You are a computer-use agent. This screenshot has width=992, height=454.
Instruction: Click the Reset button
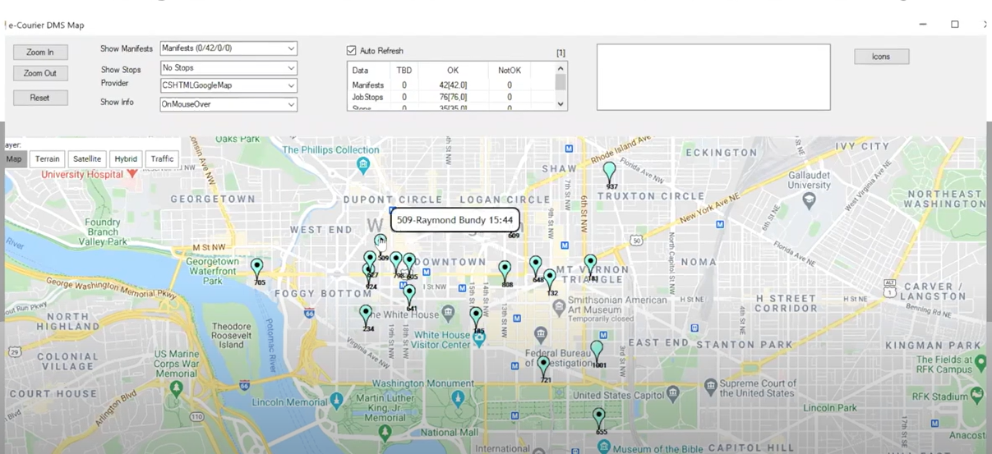pyautogui.click(x=40, y=98)
